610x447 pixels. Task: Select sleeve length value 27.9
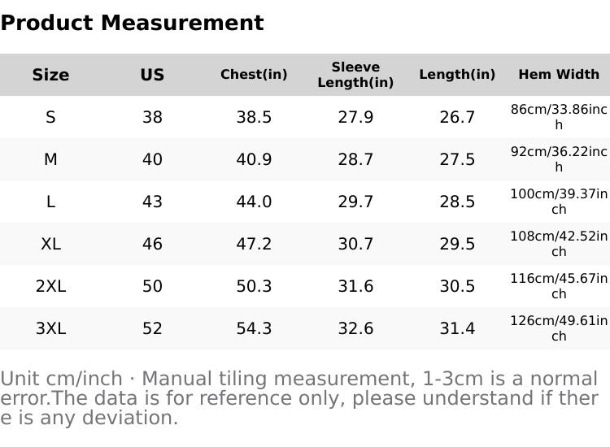point(355,117)
